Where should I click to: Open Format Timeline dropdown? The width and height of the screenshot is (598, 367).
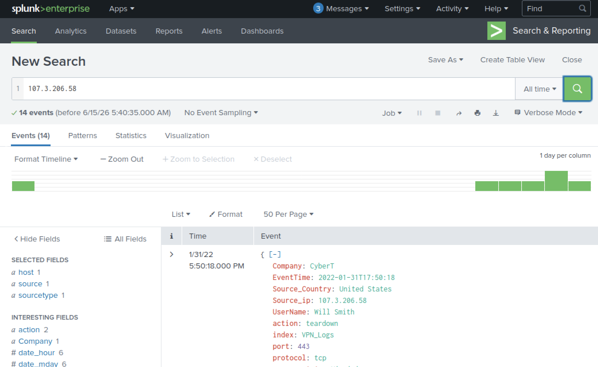pyautogui.click(x=46, y=159)
